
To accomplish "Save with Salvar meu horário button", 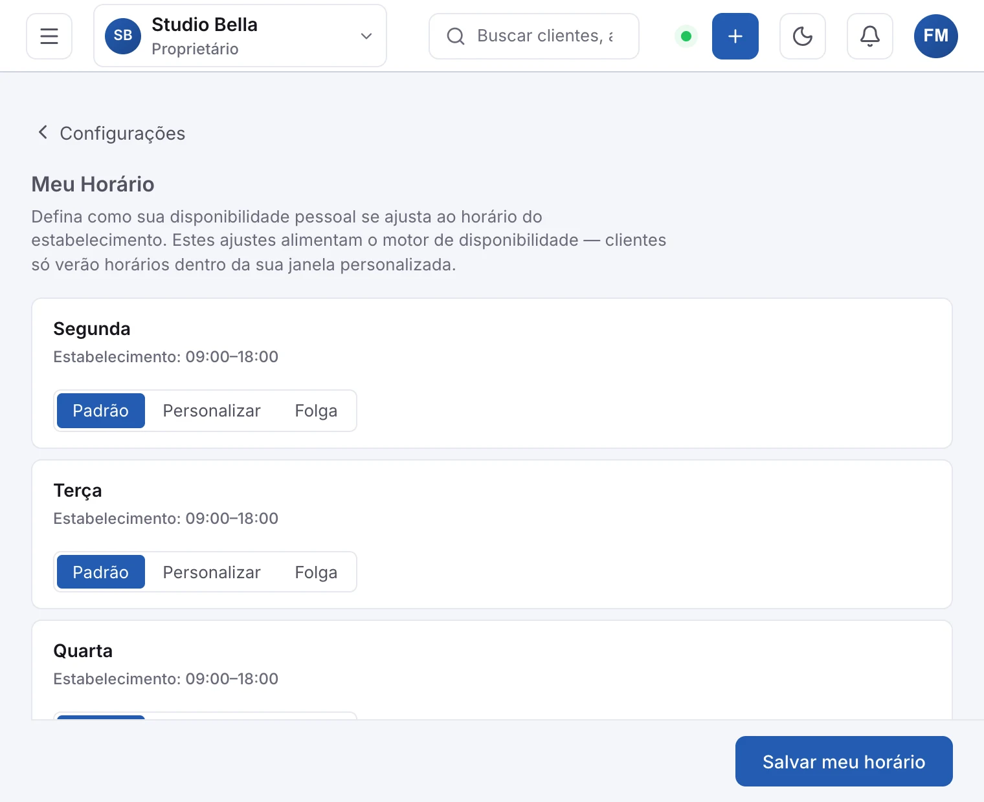I will [844, 761].
